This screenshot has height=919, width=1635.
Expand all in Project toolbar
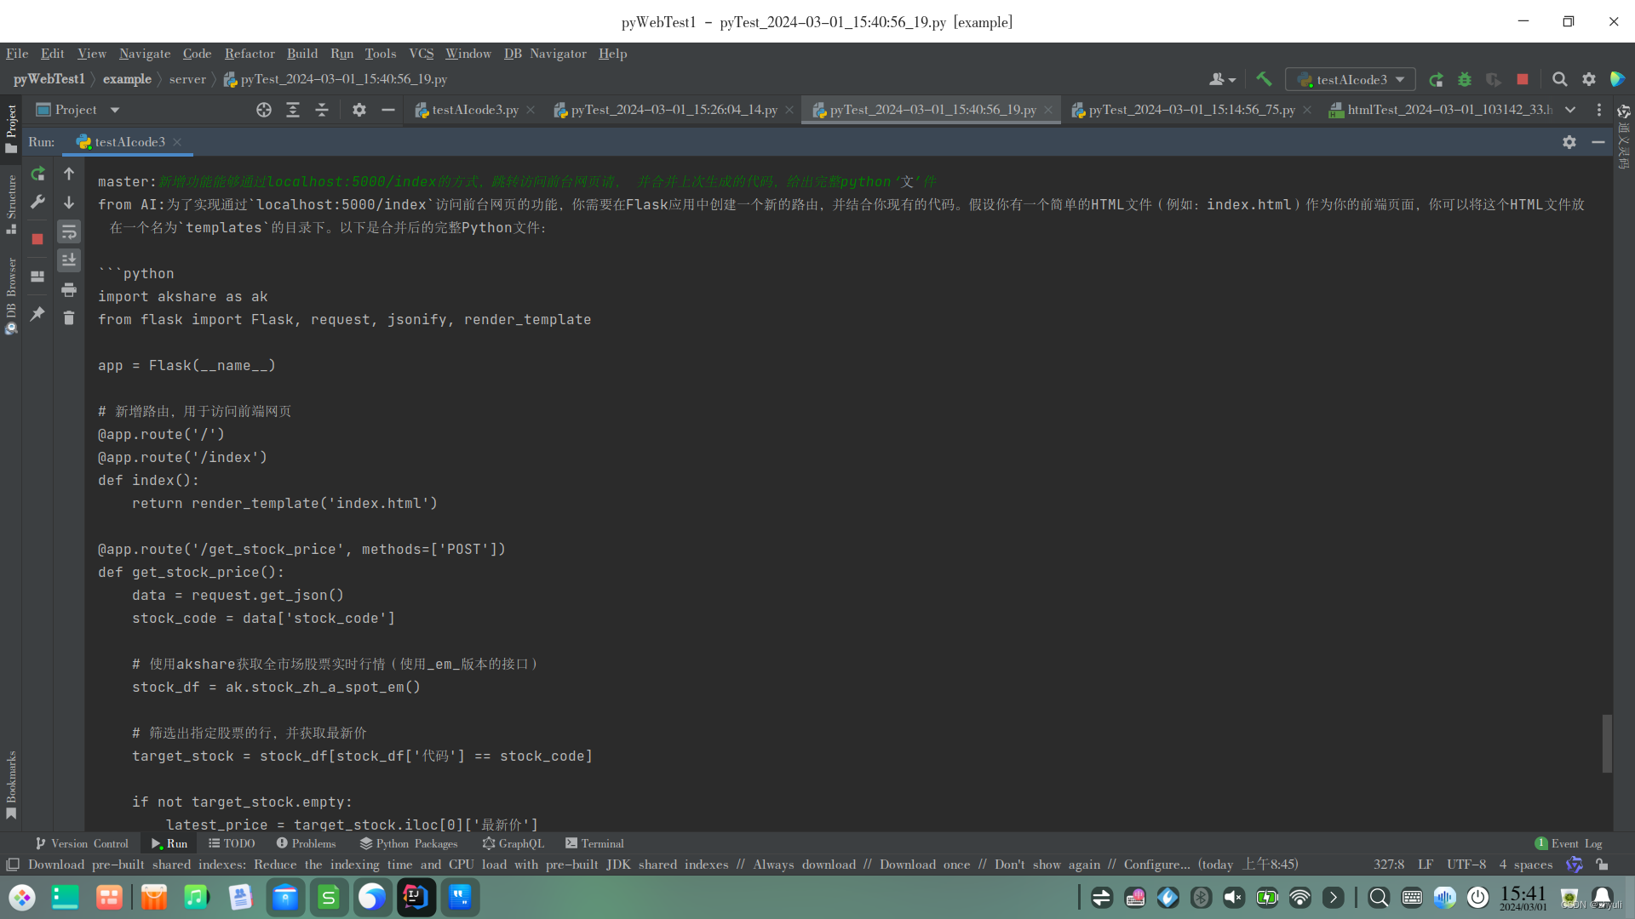click(293, 110)
